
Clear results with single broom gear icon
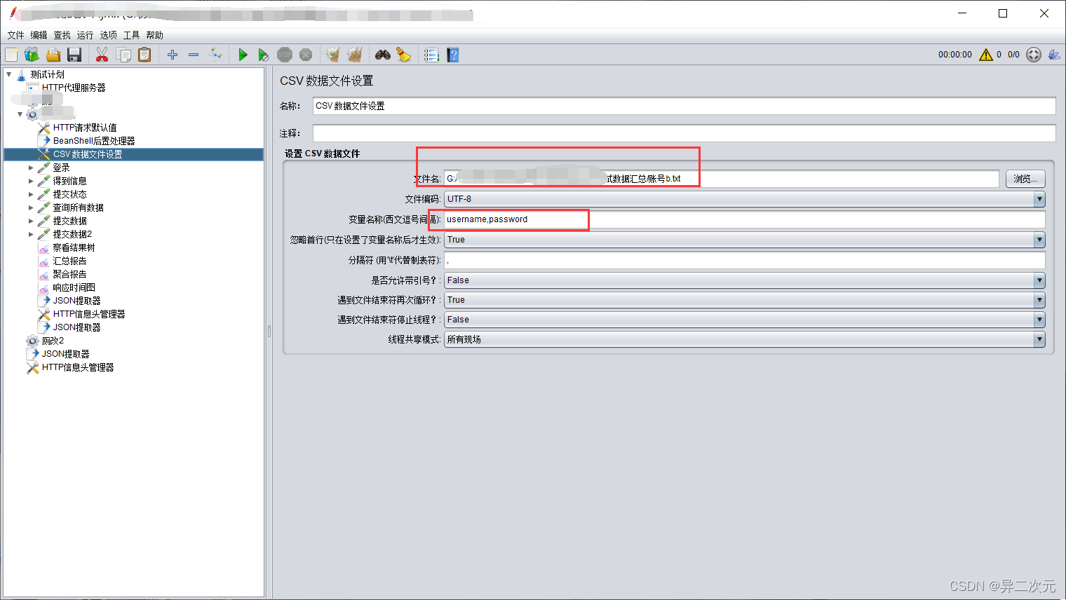[x=333, y=55]
